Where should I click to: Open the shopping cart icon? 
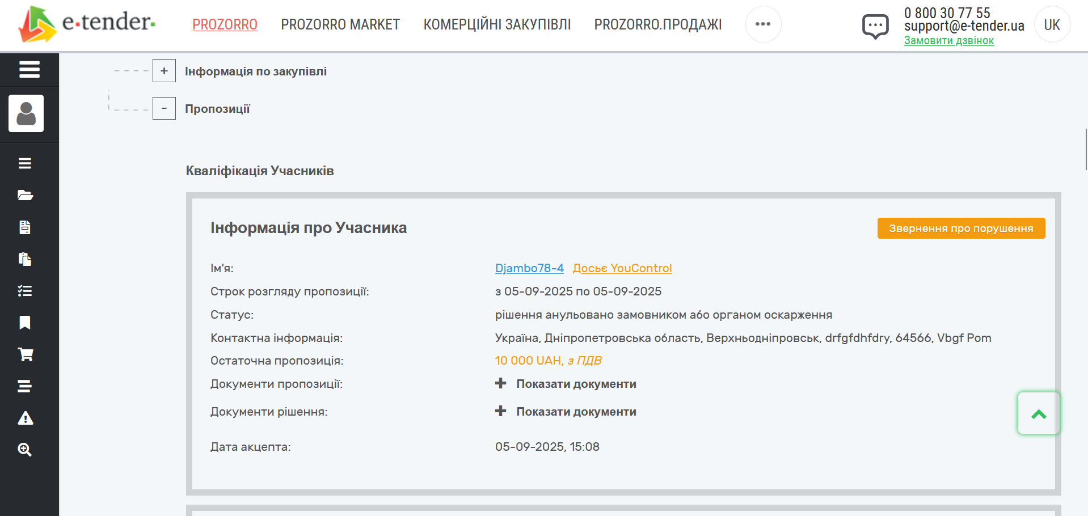(25, 354)
